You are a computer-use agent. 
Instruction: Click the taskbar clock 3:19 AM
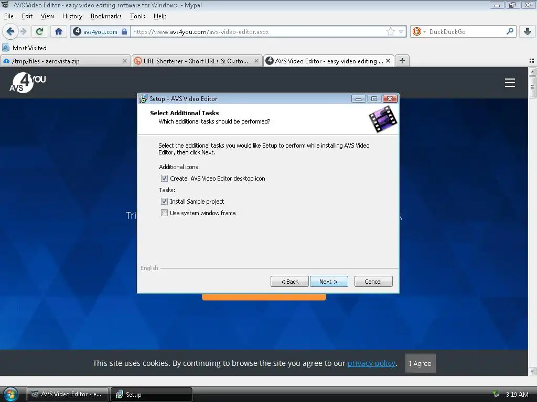tap(517, 394)
